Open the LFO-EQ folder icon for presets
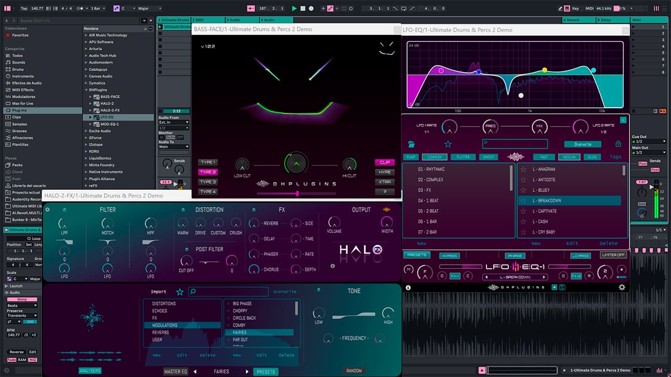 click(412, 144)
